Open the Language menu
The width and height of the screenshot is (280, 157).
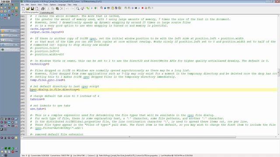click(62, 5)
